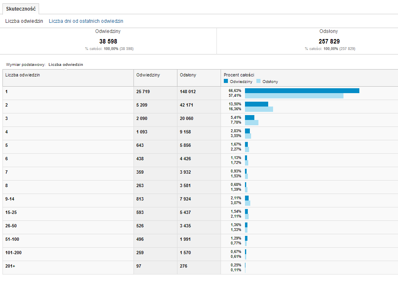This screenshot has height=281, width=398.
Task: Click the 51-100 visits row label
Action: tap(12, 239)
